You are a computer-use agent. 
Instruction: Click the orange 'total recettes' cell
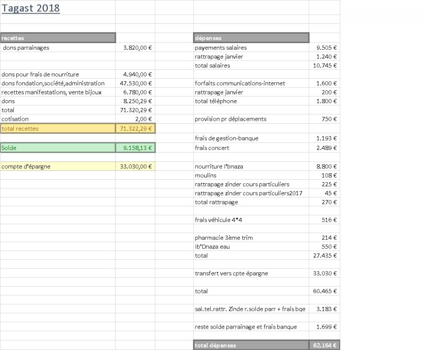[58, 129]
